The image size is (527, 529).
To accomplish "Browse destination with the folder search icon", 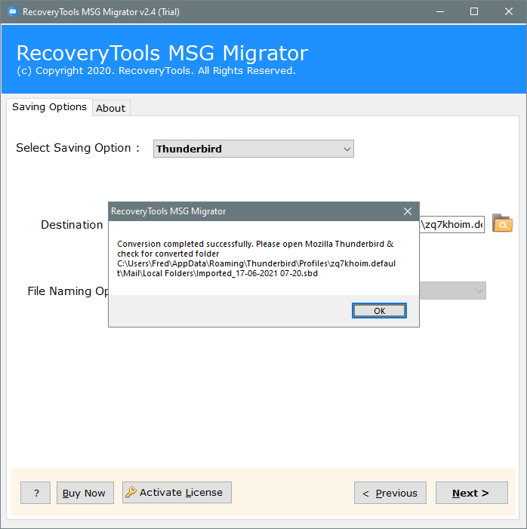I will click(x=502, y=223).
